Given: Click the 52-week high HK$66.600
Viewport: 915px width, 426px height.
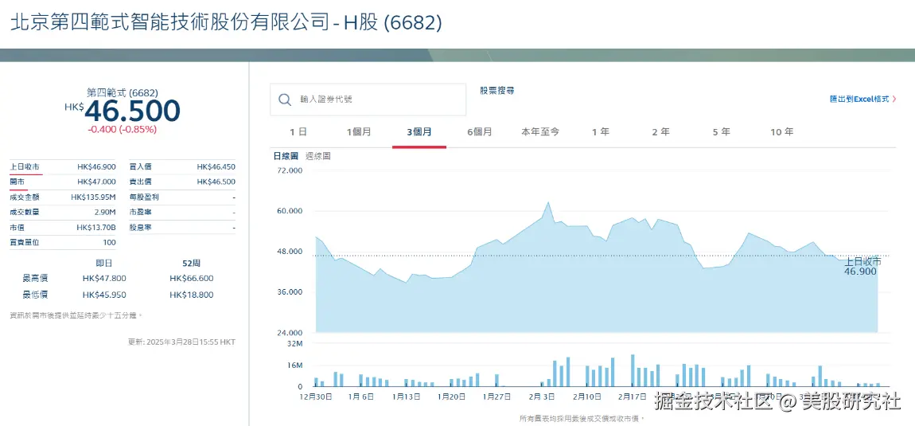Looking at the screenshot, I should coord(192,278).
